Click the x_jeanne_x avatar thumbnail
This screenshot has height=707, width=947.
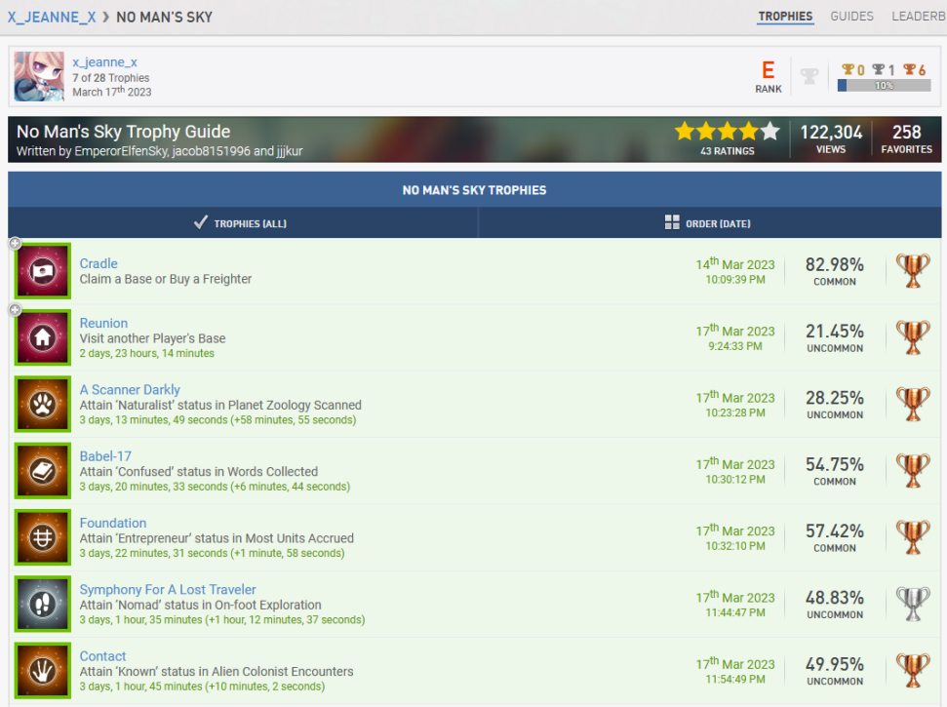tap(39, 77)
